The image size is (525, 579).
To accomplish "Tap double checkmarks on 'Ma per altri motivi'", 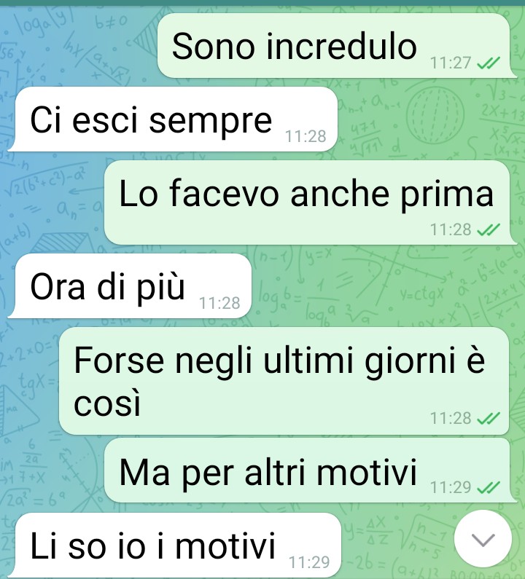I will tap(489, 488).
